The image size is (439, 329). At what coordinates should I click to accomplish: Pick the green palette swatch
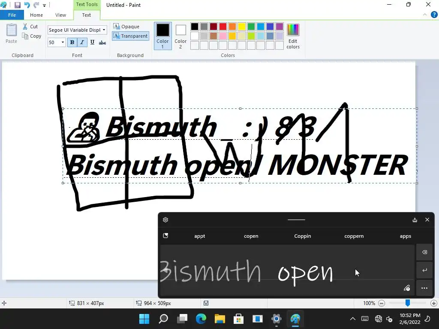251,27
